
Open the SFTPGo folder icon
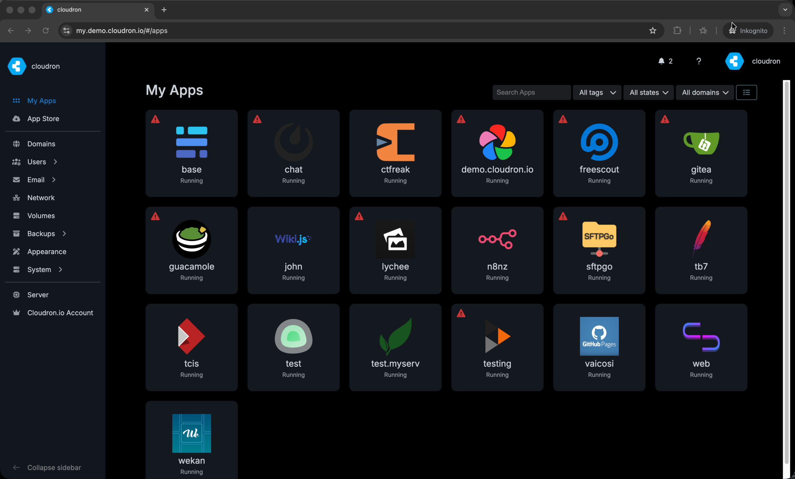pyautogui.click(x=599, y=239)
